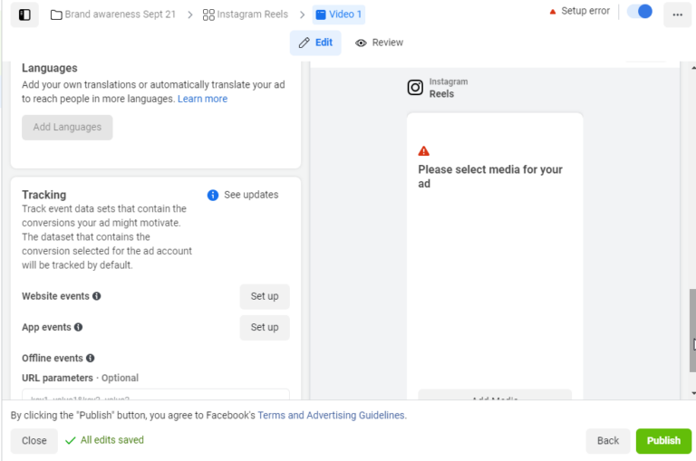This screenshot has height=461, width=696.
Task: Click the red warning triangle in preview
Action: pos(424,151)
